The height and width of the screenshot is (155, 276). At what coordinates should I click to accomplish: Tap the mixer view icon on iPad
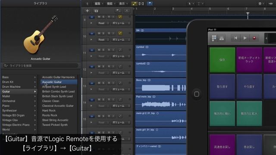tap(222, 38)
